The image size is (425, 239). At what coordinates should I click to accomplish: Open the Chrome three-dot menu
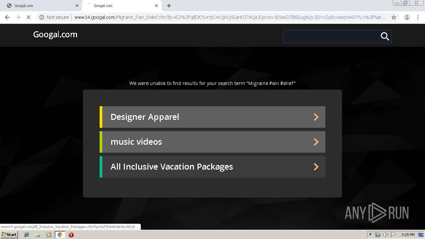click(418, 17)
